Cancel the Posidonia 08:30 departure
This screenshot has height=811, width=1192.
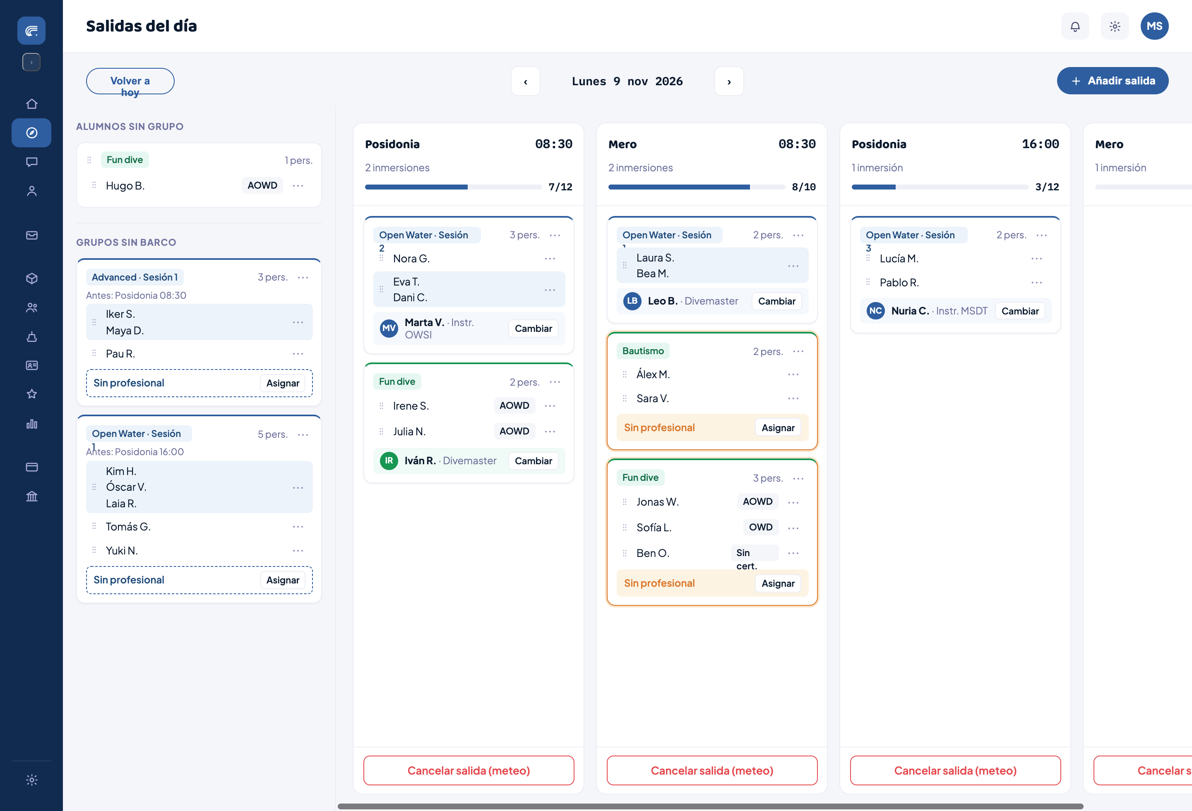pos(469,770)
